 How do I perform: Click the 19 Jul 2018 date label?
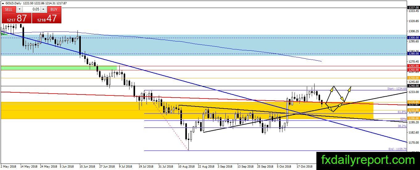pyautogui.click(x=146, y=166)
